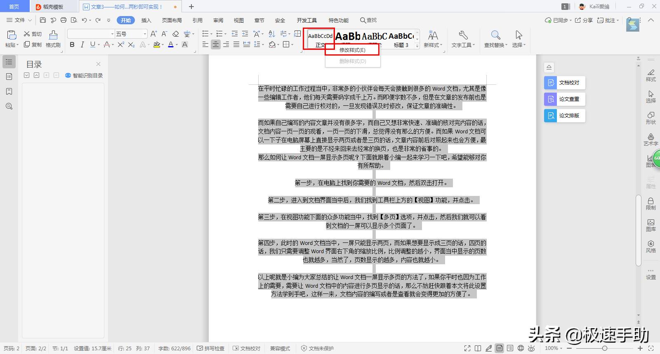
Task: Choose 修改样式(E) in context menu
Action: pyautogui.click(x=352, y=50)
